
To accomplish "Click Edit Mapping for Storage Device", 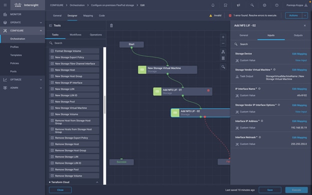I will coord(299,53).
